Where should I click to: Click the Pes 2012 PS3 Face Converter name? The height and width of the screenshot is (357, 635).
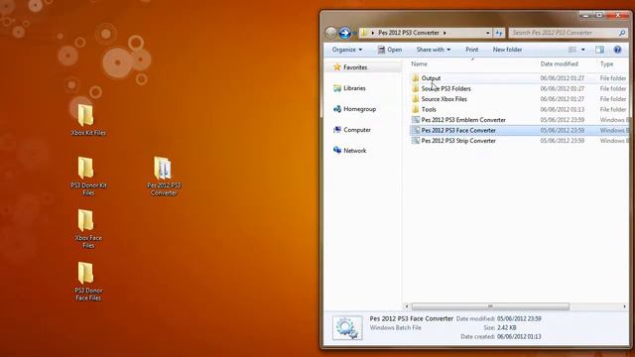(x=458, y=130)
